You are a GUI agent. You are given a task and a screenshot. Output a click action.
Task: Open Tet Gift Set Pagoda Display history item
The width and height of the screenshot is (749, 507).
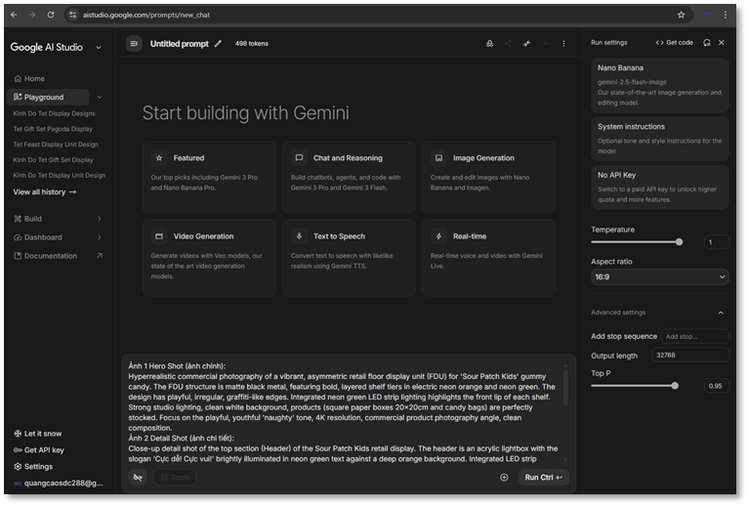[x=53, y=129]
